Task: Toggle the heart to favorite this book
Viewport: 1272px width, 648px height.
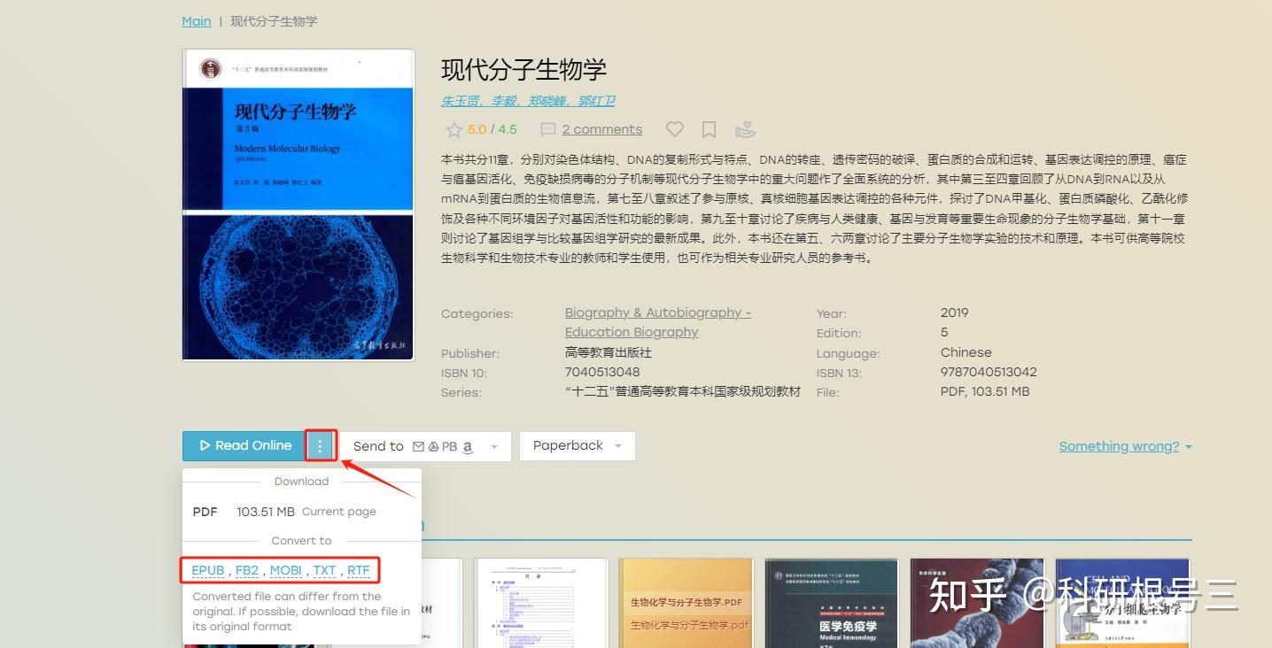Action: (674, 129)
